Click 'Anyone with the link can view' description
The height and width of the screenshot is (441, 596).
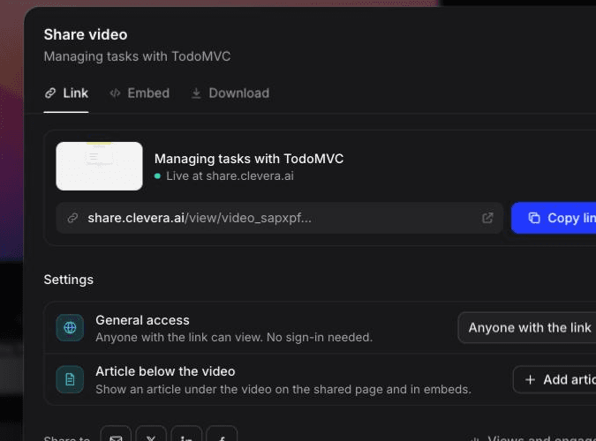234,337
